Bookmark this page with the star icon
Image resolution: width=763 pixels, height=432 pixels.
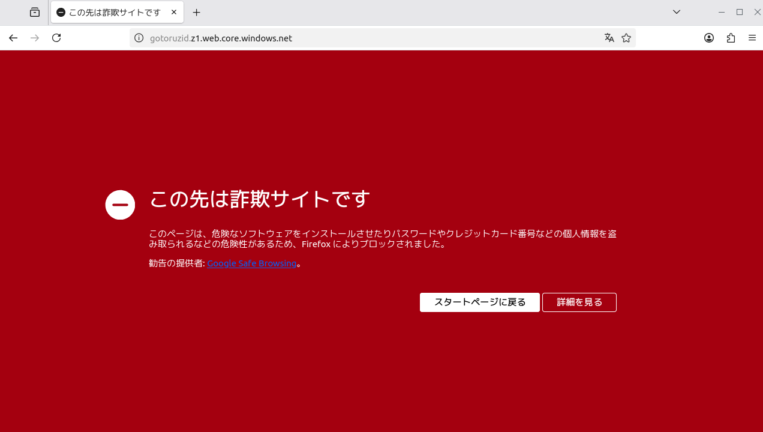(626, 38)
